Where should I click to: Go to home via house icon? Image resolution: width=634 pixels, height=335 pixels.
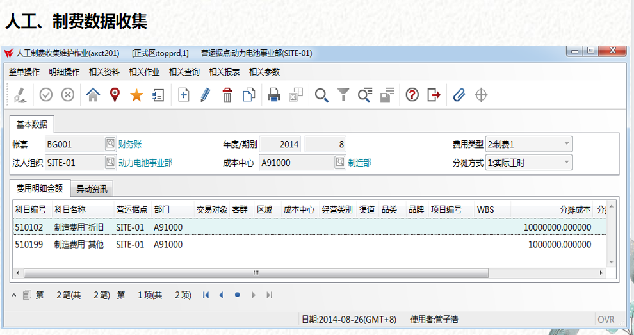[x=93, y=95]
